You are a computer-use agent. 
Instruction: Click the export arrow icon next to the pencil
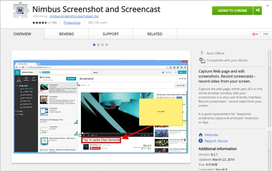pos(182,79)
